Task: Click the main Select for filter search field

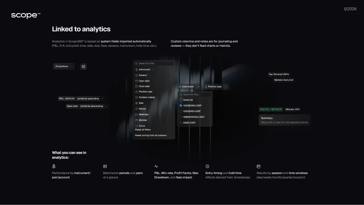Action: 153,63
